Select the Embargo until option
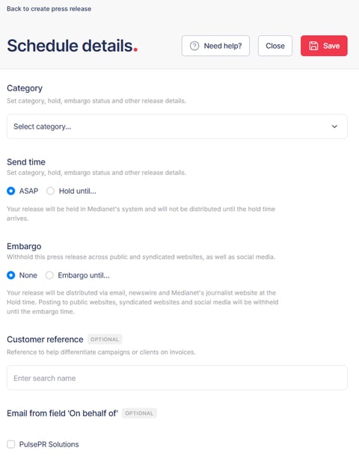The height and width of the screenshot is (463, 359). 49,275
